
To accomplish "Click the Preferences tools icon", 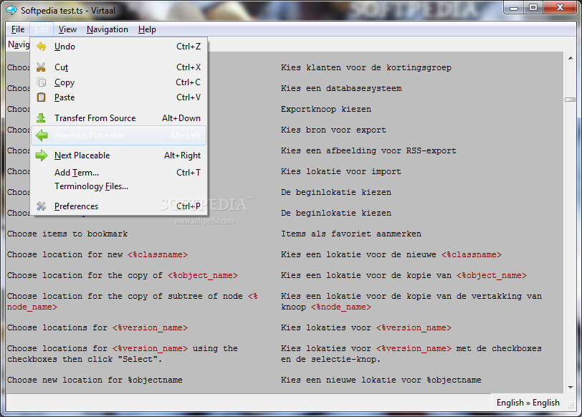I will click(x=41, y=206).
